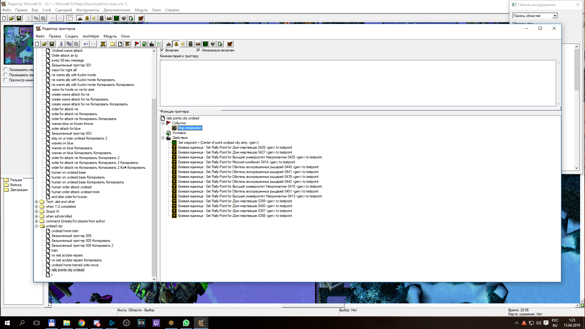Expand the Stupid AI folder
585x329 pixels.
(x=37, y=211)
